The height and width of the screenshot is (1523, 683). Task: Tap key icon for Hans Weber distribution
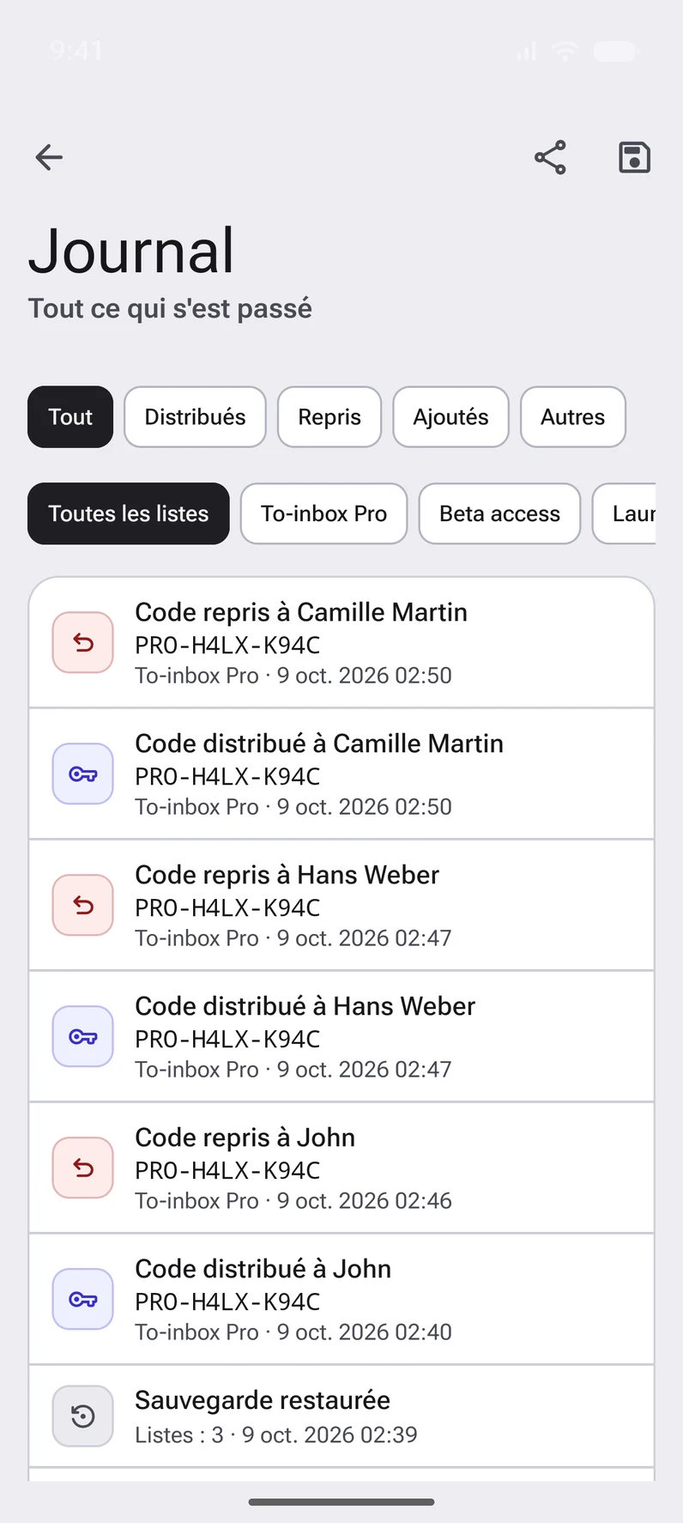click(x=83, y=1036)
